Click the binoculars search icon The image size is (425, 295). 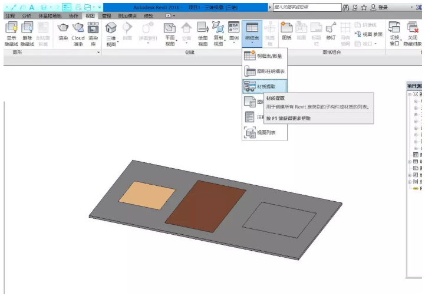(345, 8)
